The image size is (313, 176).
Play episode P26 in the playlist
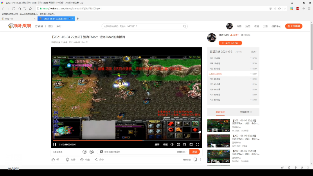(233, 90)
